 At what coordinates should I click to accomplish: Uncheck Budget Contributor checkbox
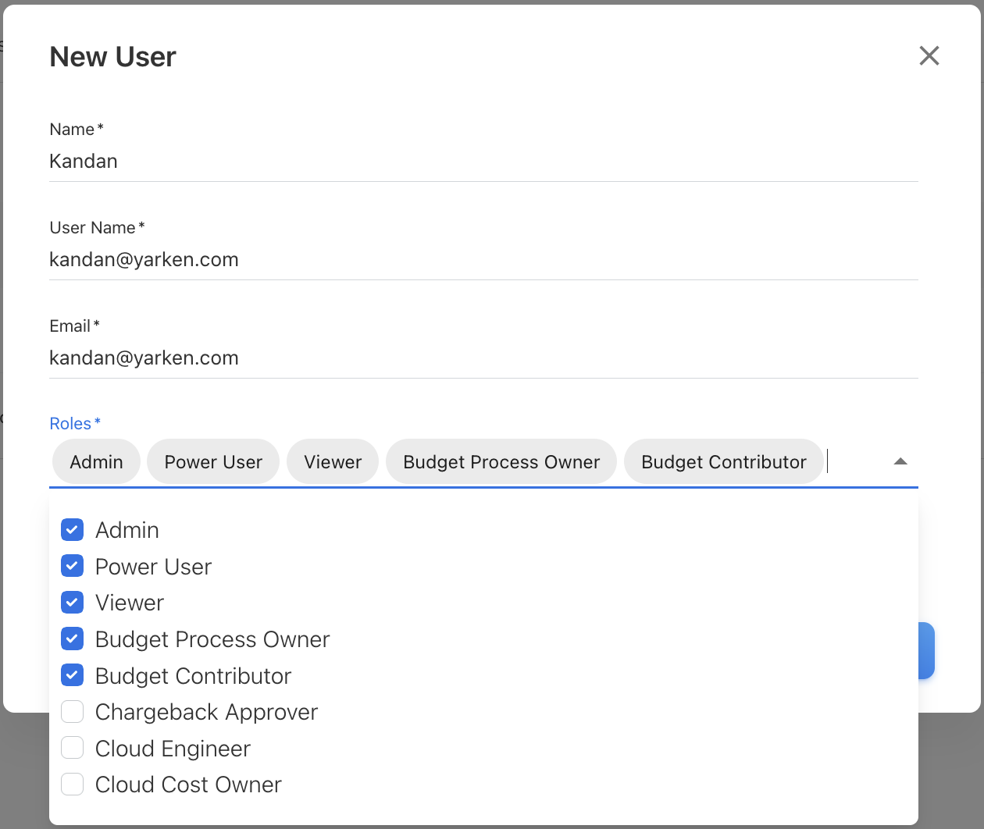click(73, 675)
